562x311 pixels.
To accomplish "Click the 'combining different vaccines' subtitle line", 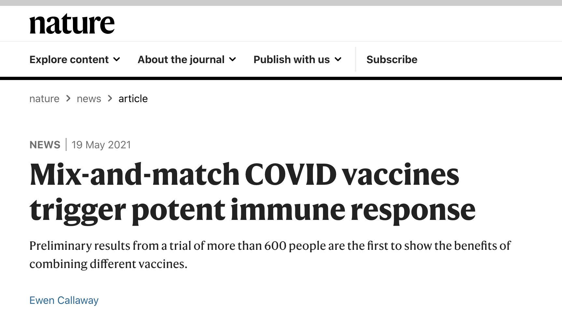I will tap(108, 264).
